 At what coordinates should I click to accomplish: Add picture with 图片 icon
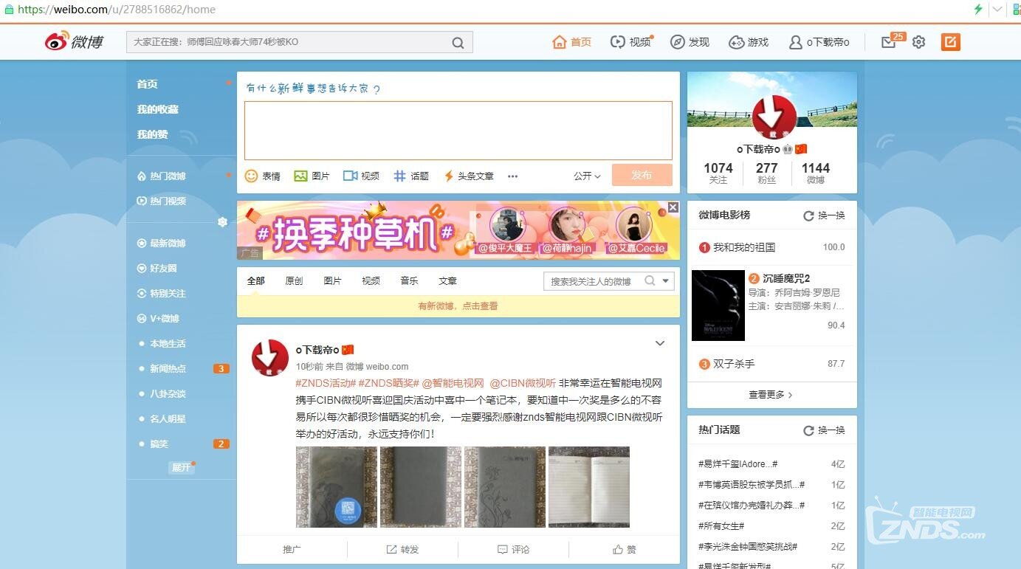(x=312, y=176)
